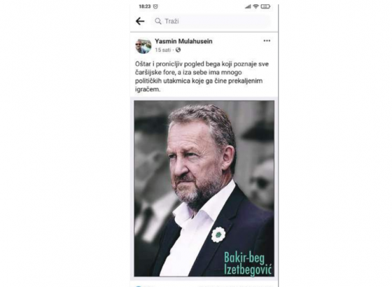Open Yasmin Mulahusein's profile picture
The width and height of the screenshot is (392, 287).
pos(143,46)
